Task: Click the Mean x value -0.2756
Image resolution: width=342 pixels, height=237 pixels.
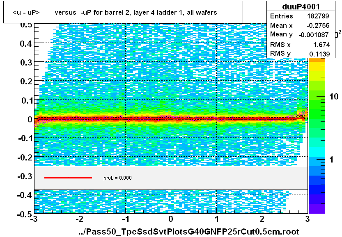Action: point(318,25)
